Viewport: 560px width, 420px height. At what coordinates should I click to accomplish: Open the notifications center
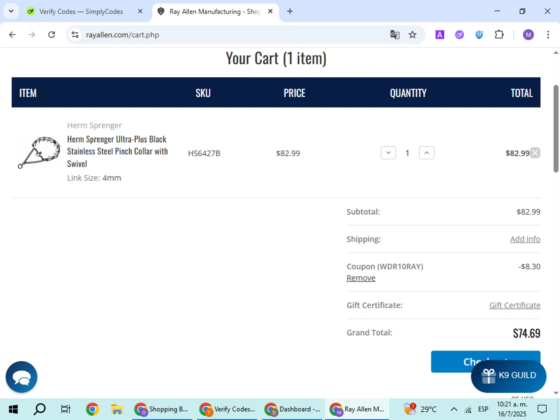542,409
